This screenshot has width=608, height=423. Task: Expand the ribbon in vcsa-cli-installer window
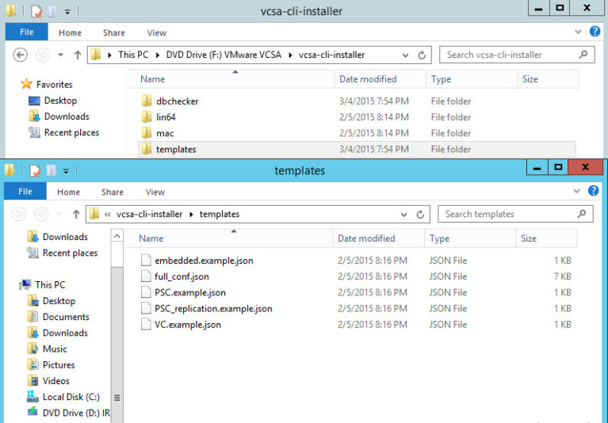click(x=579, y=32)
